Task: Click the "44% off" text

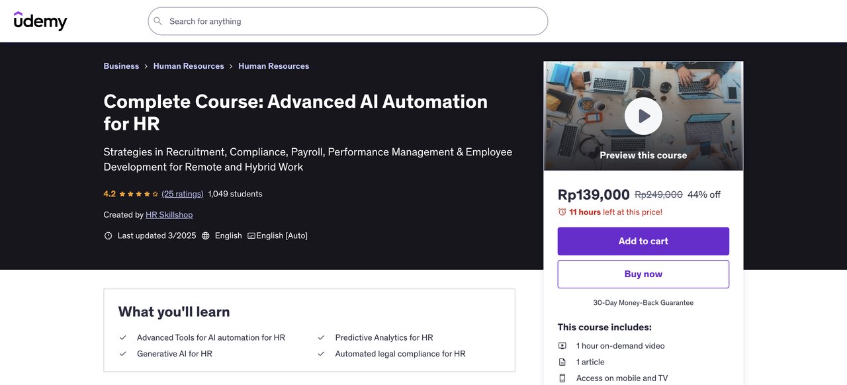Action: coord(704,194)
